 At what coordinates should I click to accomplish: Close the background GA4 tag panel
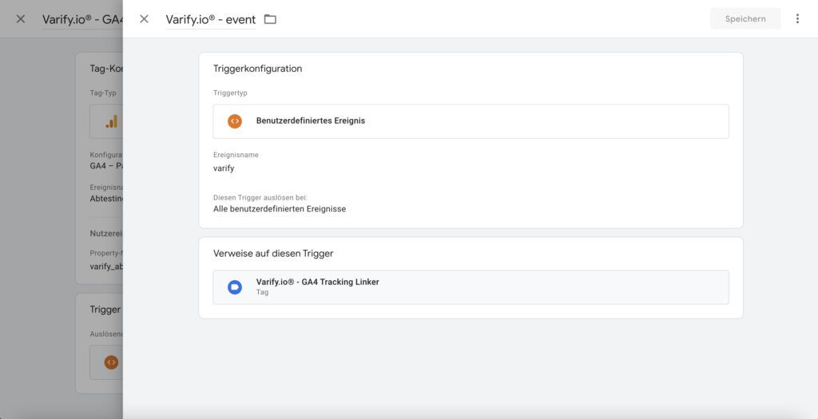[x=20, y=19]
